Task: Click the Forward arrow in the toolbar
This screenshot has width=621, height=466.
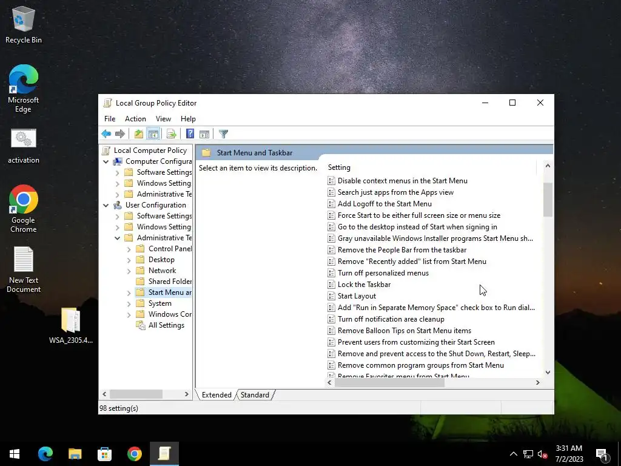Action: 119,134
